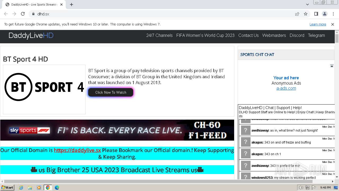
Task: Click the browser back arrow
Action: pyautogui.click(x=6, y=14)
